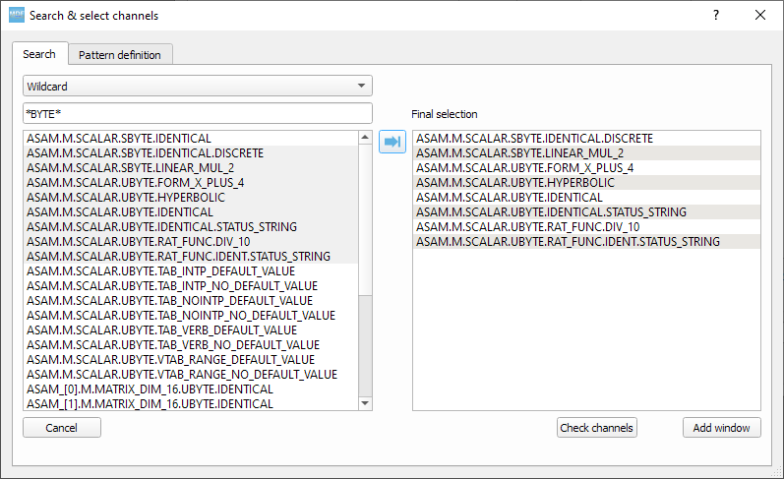Viewport: 784px width, 479px height.
Task: Click the results list scroll up arrow
Action: [366, 138]
